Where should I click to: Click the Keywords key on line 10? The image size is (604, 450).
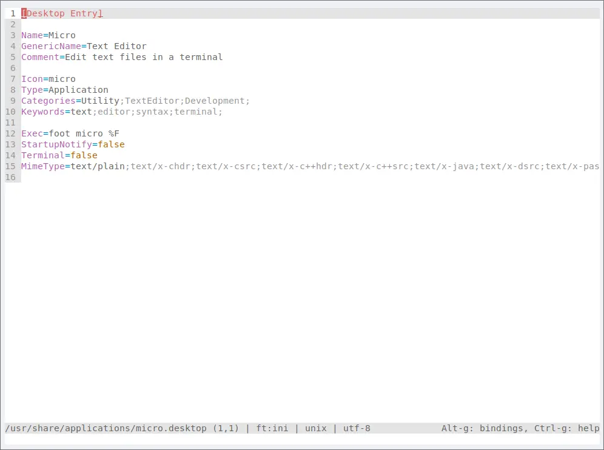(43, 112)
